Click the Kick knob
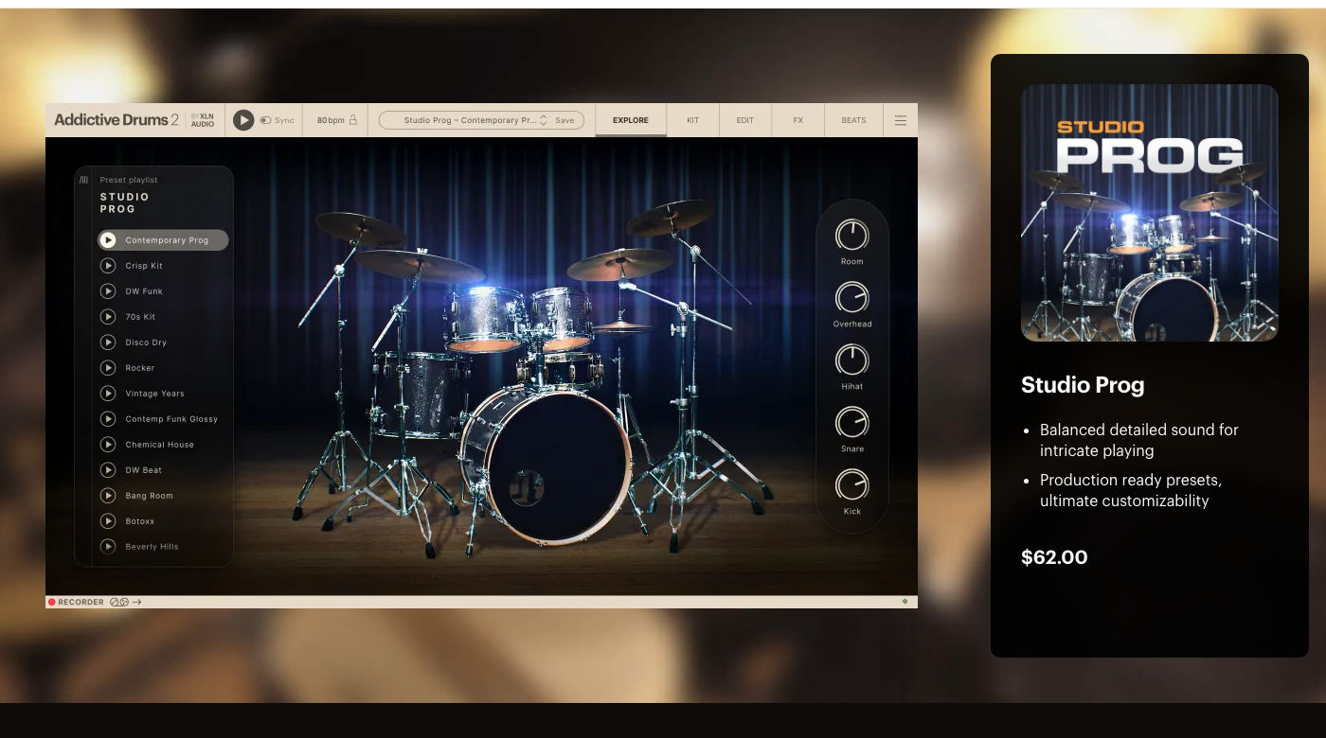The width and height of the screenshot is (1326, 738). click(852, 485)
